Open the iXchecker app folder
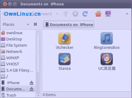 click(65, 41)
